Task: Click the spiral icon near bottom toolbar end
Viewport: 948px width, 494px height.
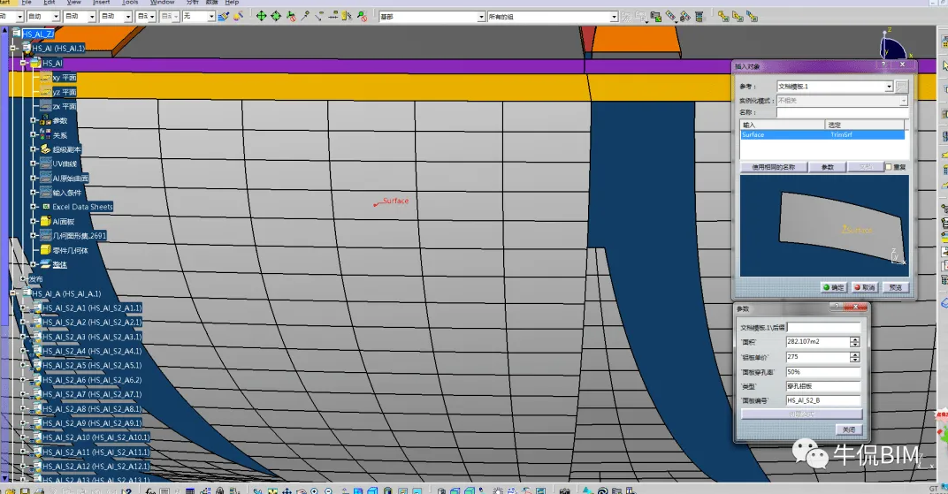Action: [603, 490]
